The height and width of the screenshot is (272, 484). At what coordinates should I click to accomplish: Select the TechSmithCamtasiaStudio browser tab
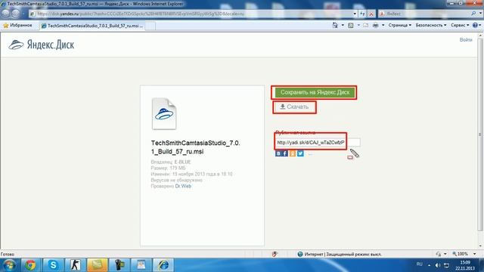[92, 26]
